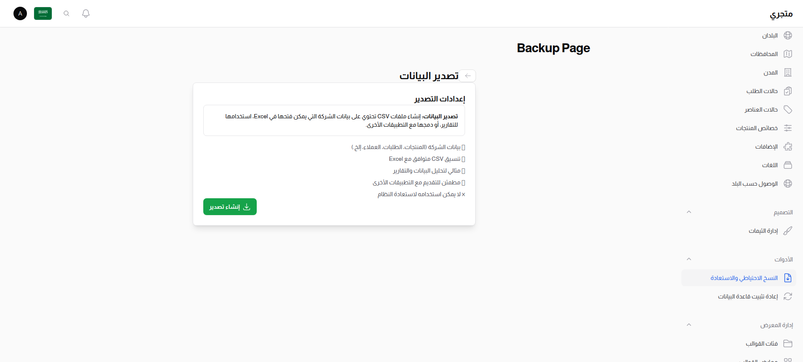Open the البلدان countries globe icon
The width and height of the screenshot is (803, 362).
(788, 35)
